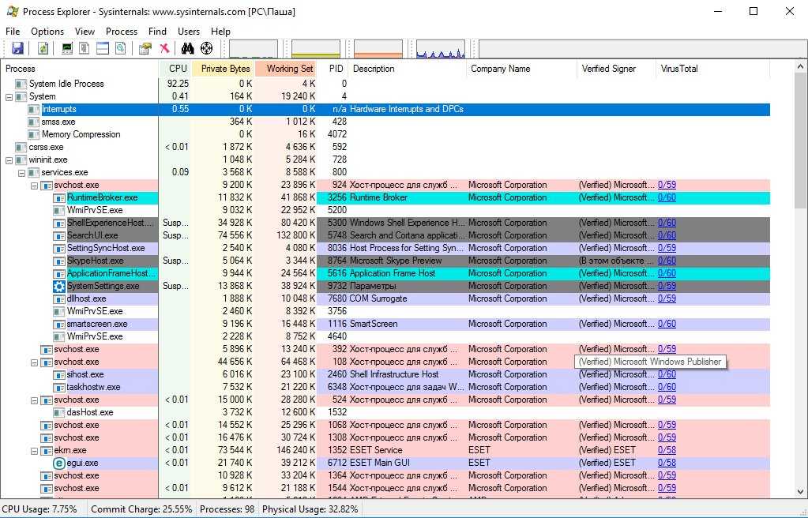The width and height of the screenshot is (808, 518).
Task: Open the Options menu
Action: point(47,32)
